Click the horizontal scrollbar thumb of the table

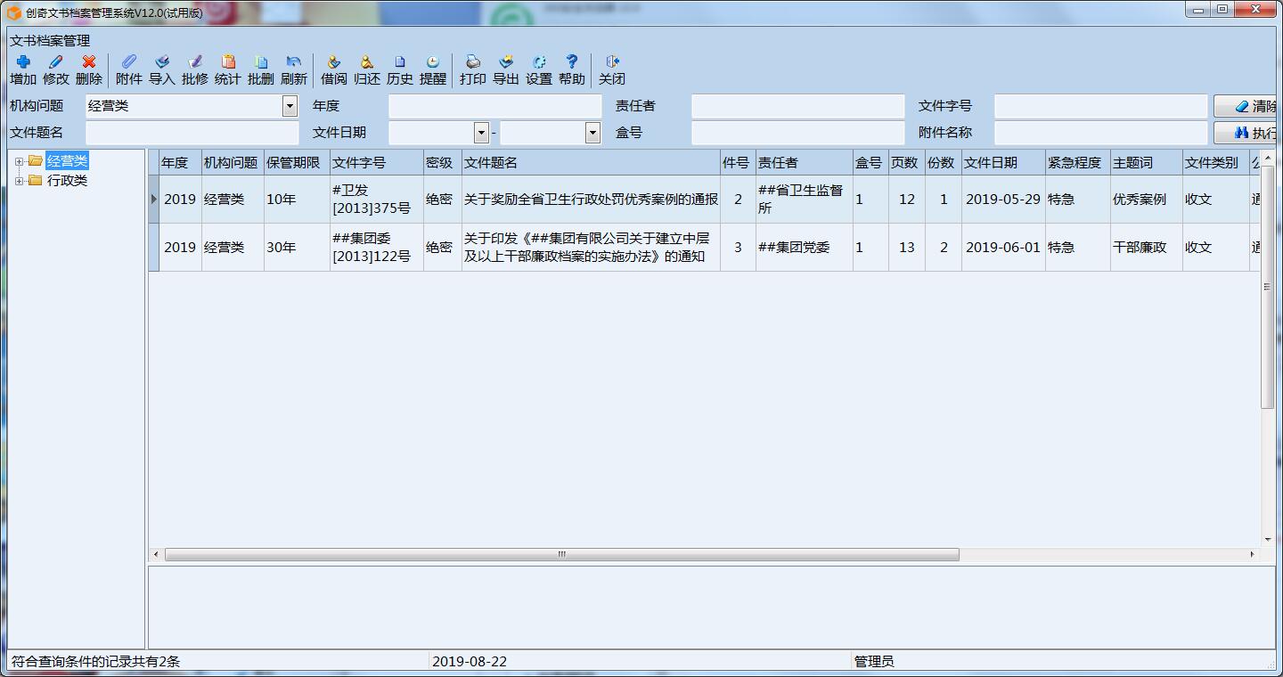(561, 554)
